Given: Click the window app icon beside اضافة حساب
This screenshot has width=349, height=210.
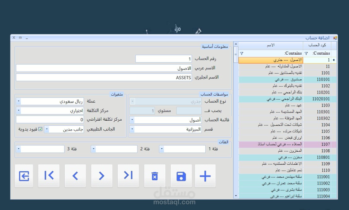Looking at the screenshot, I should pos(335,38).
